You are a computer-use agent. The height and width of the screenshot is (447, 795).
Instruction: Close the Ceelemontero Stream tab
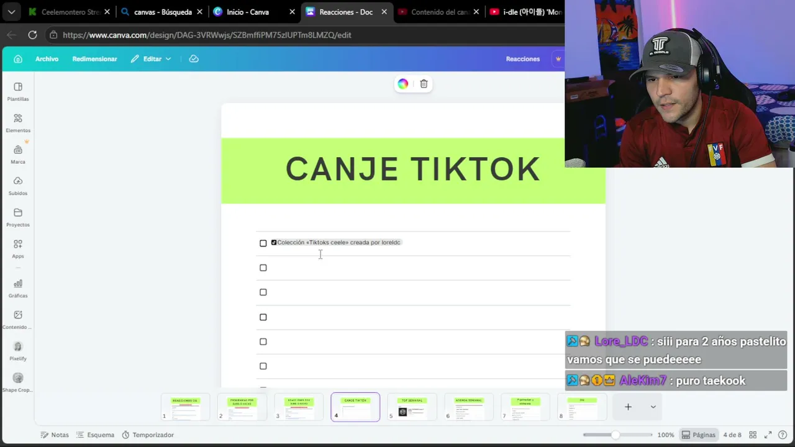(107, 12)
